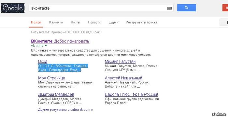This screenshot has width=228, height=118.
Task: Focus the search field containing вконтакте
Action: 101,8
